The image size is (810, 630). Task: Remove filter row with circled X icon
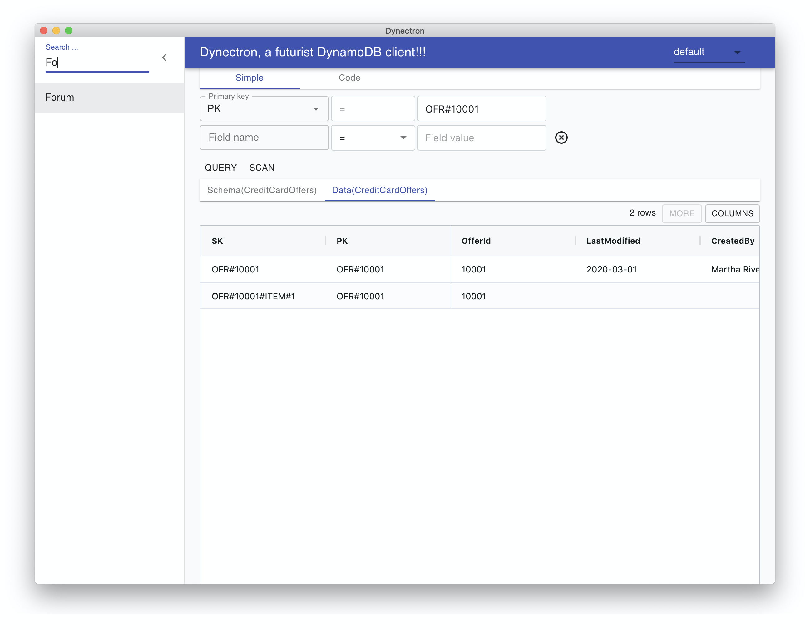[561, 137]
